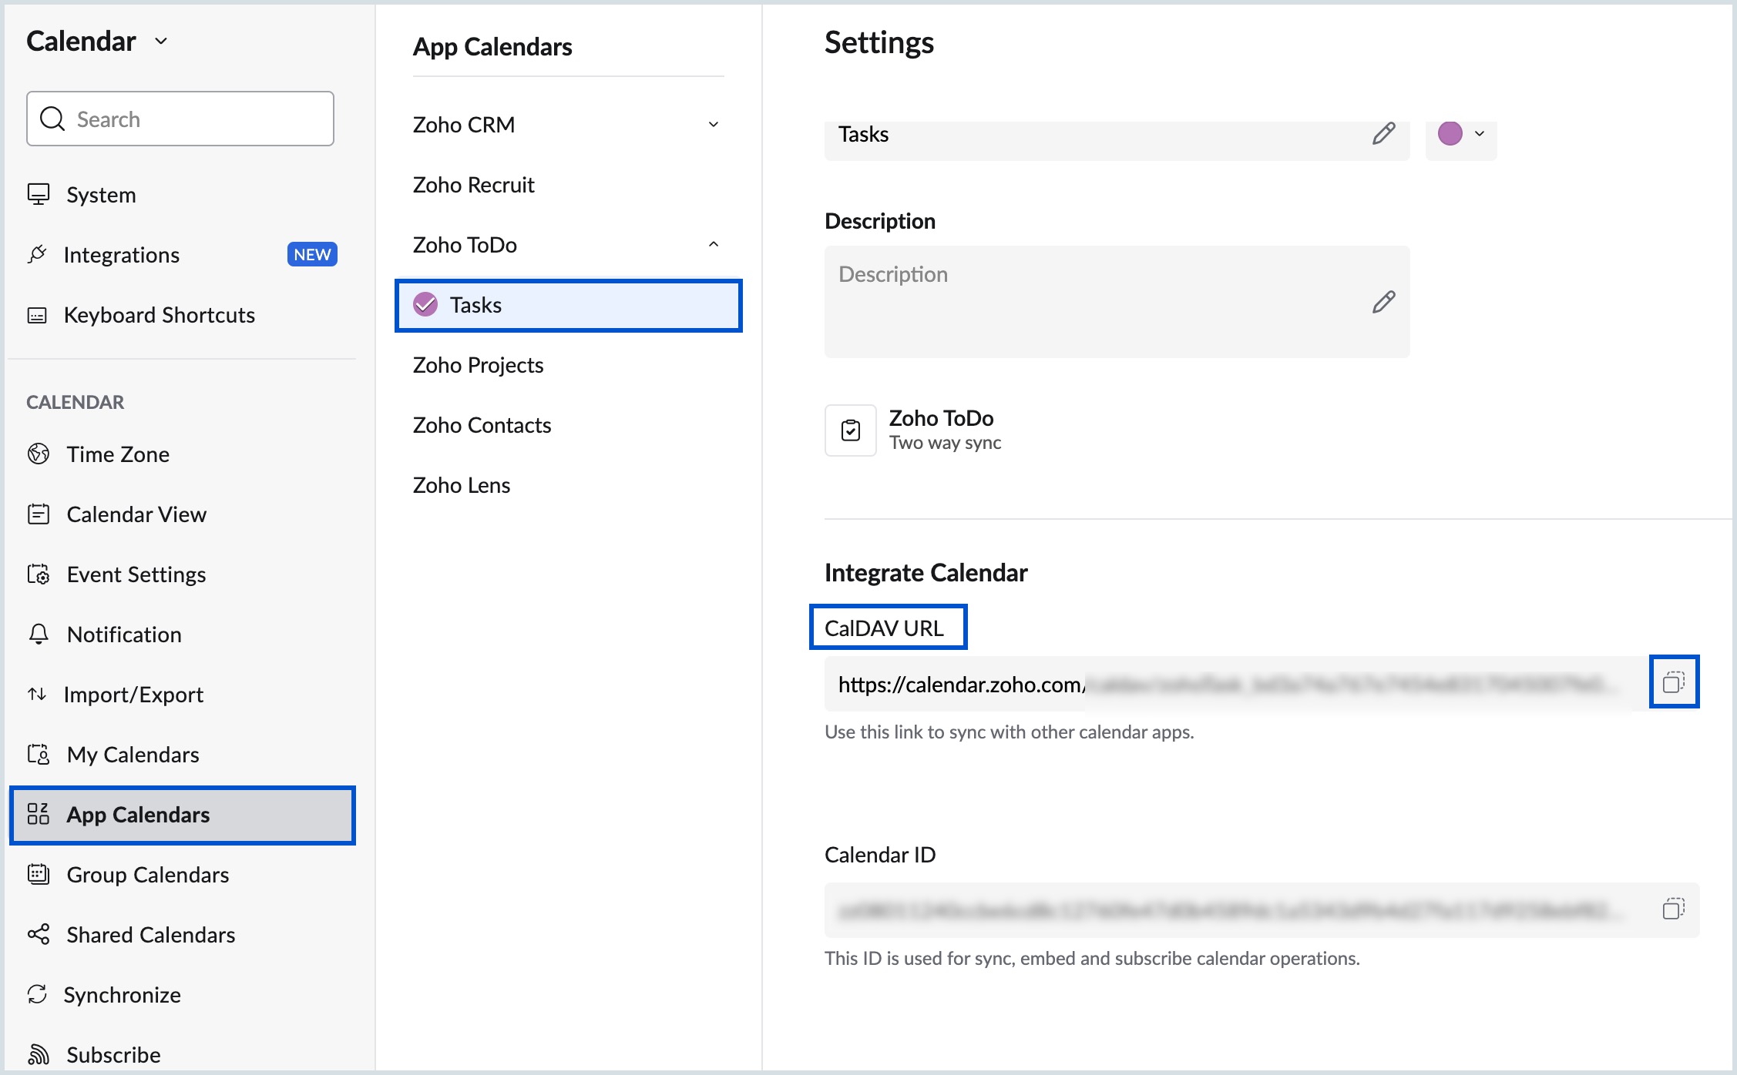Copy the CalDAV URL with copy icon

point(1673,682)
